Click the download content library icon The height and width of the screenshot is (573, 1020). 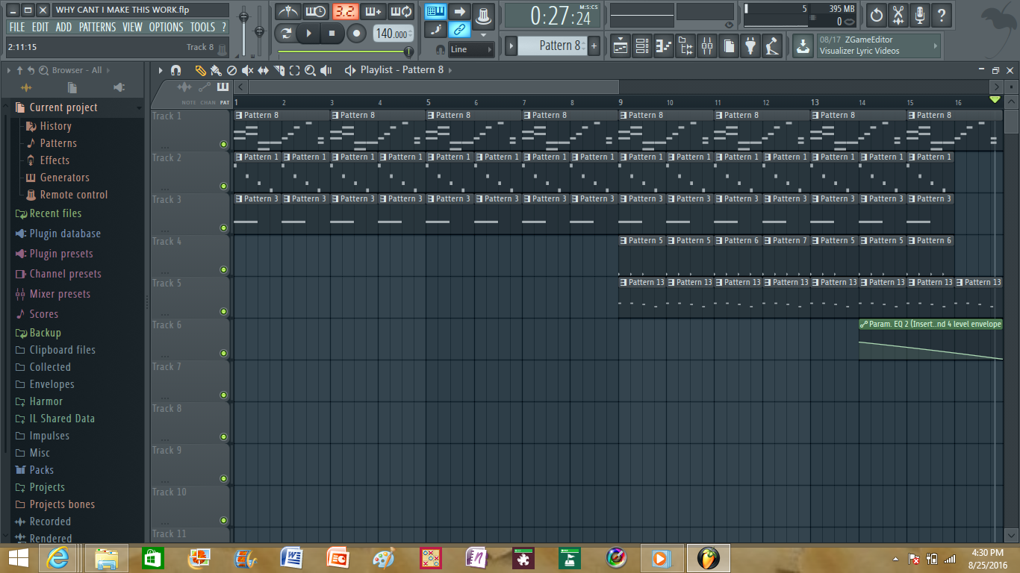tap(803, 46)
